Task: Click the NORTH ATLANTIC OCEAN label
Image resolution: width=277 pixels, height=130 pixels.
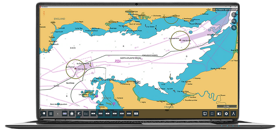Action: 131,58
